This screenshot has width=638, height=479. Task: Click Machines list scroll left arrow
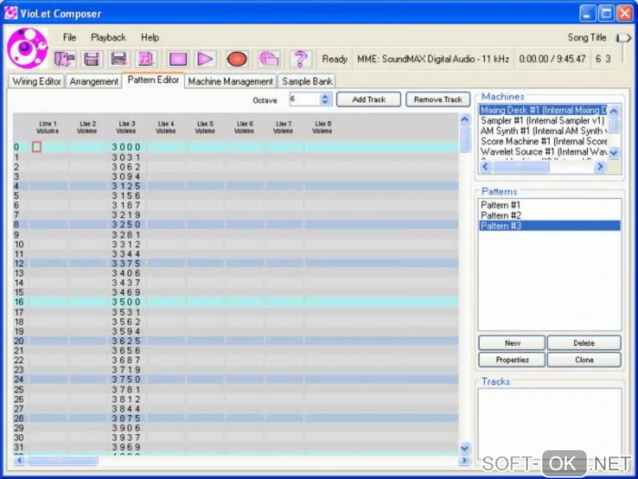[x=485, y=166]
